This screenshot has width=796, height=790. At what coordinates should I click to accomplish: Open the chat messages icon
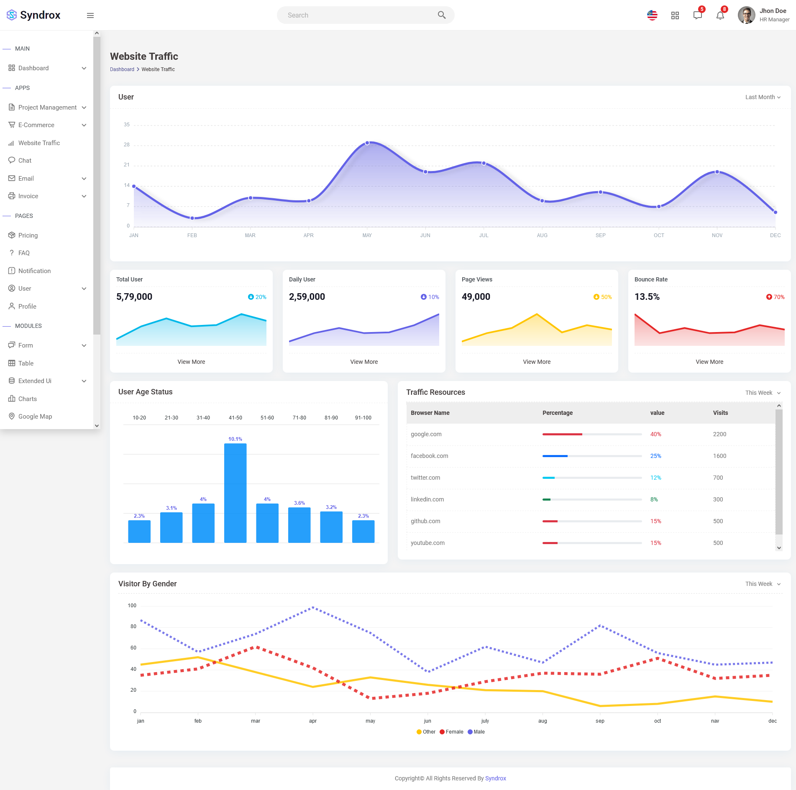pos(697,15)
